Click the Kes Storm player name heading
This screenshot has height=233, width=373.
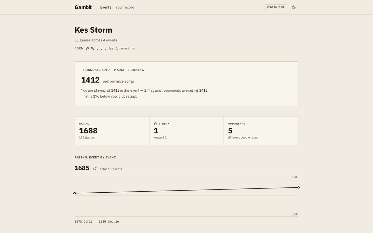click(x=93, y=30)
